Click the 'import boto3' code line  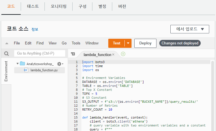tap(93, 62)
